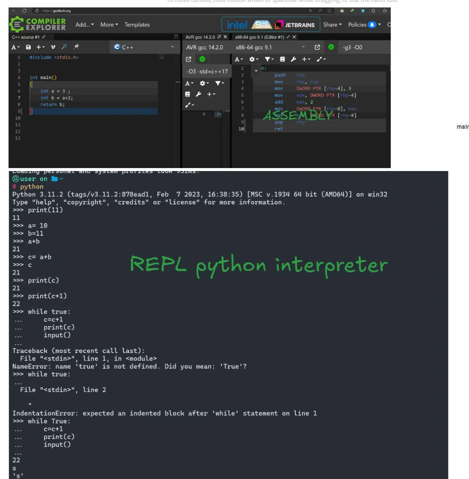Click the Compiler Explorer gear logo

point(16,25)
